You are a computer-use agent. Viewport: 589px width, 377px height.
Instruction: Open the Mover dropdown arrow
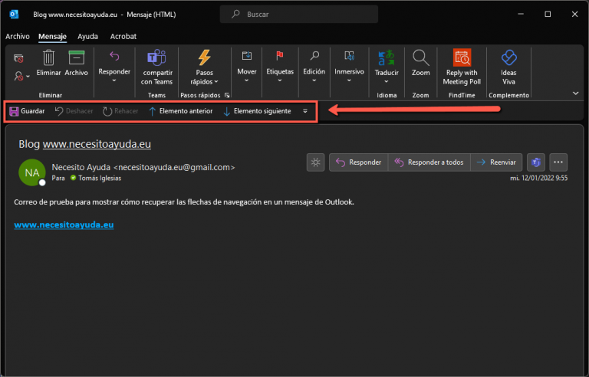(247, 80)
